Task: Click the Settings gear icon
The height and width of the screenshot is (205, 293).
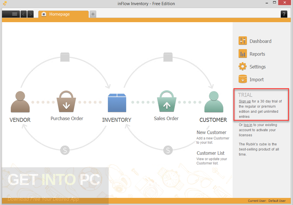Action: tap(243, 66)
